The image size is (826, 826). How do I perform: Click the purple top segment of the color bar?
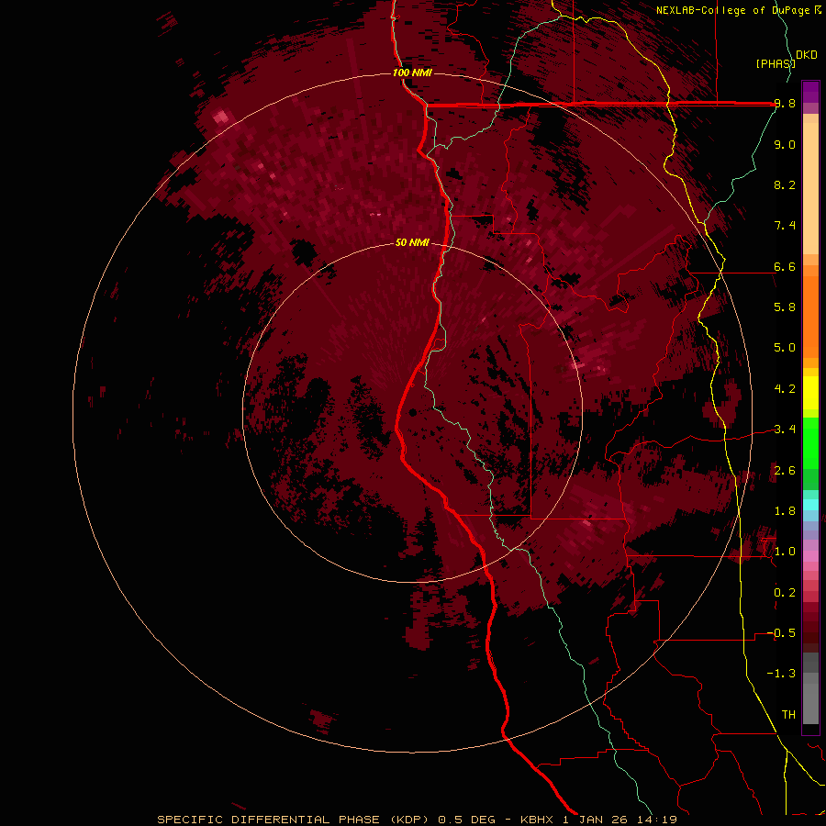(810, 92)
